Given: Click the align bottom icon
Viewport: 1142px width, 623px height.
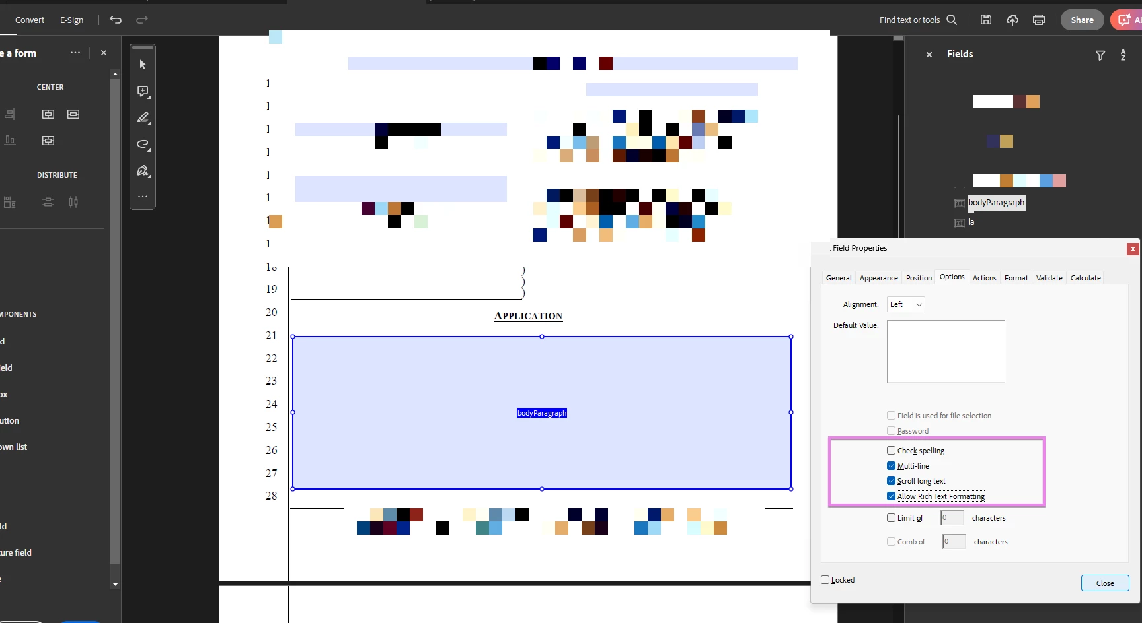Looking at the screenshot, I should (10, 140).
